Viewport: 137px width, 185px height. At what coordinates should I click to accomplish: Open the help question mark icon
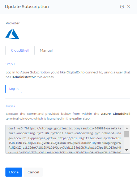122,7
